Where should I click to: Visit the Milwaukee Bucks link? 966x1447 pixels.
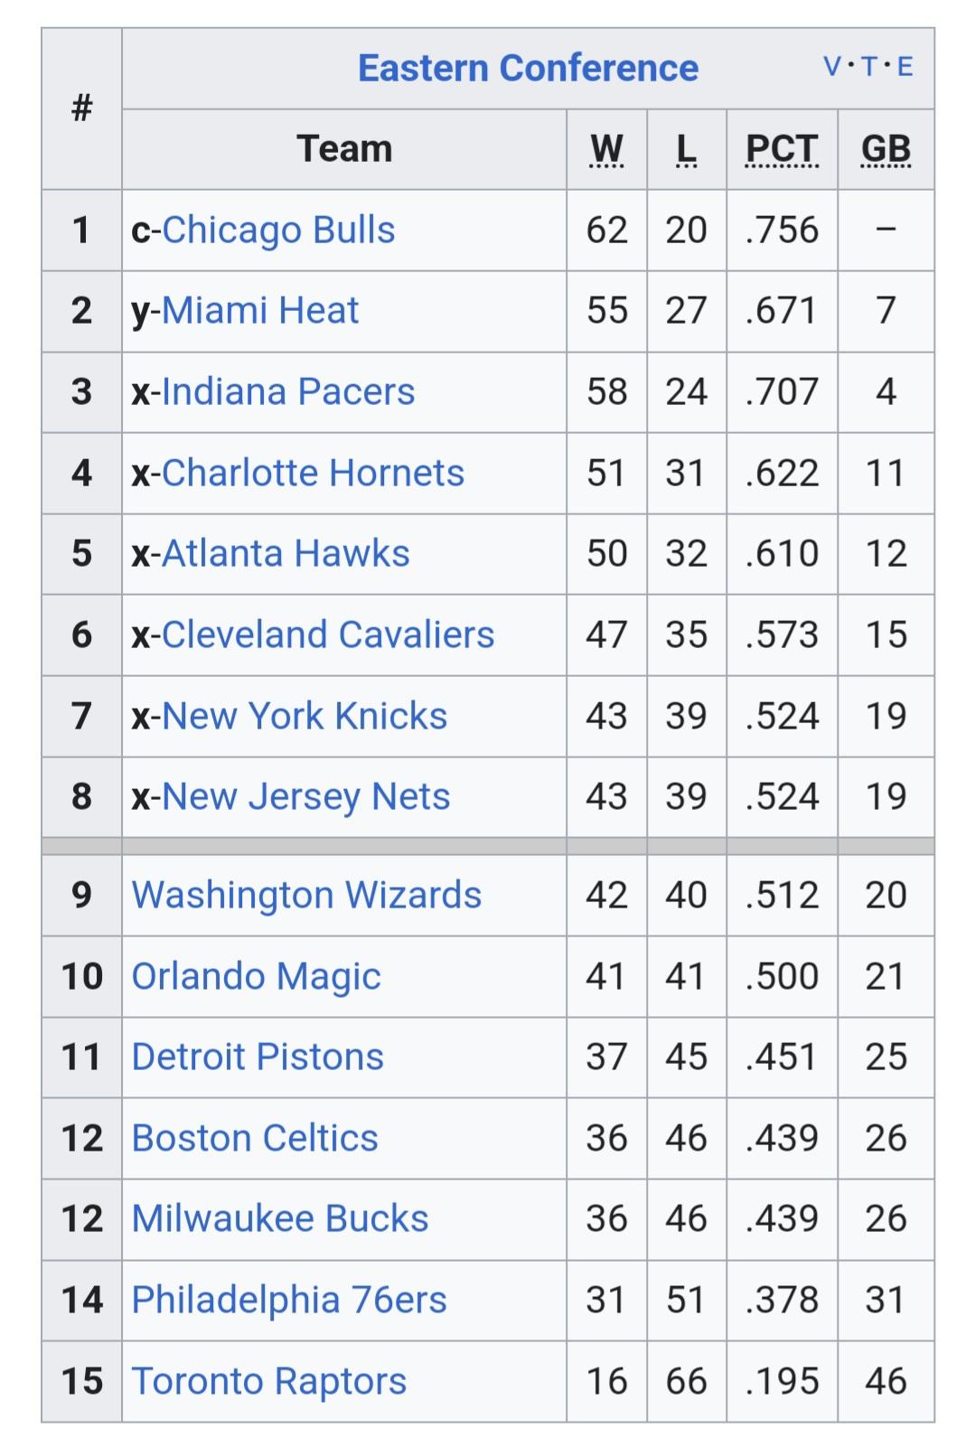[x=280, y=1218]
